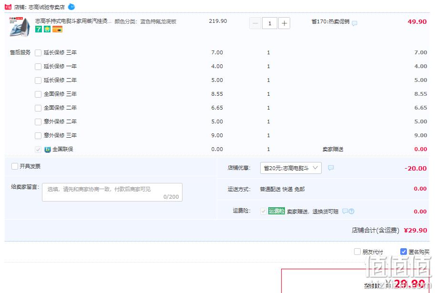Screen dimensions: 436x293
Task: Click the -20.00 shop discount amount
Action: pyautogui.click(x=416, y=168)
